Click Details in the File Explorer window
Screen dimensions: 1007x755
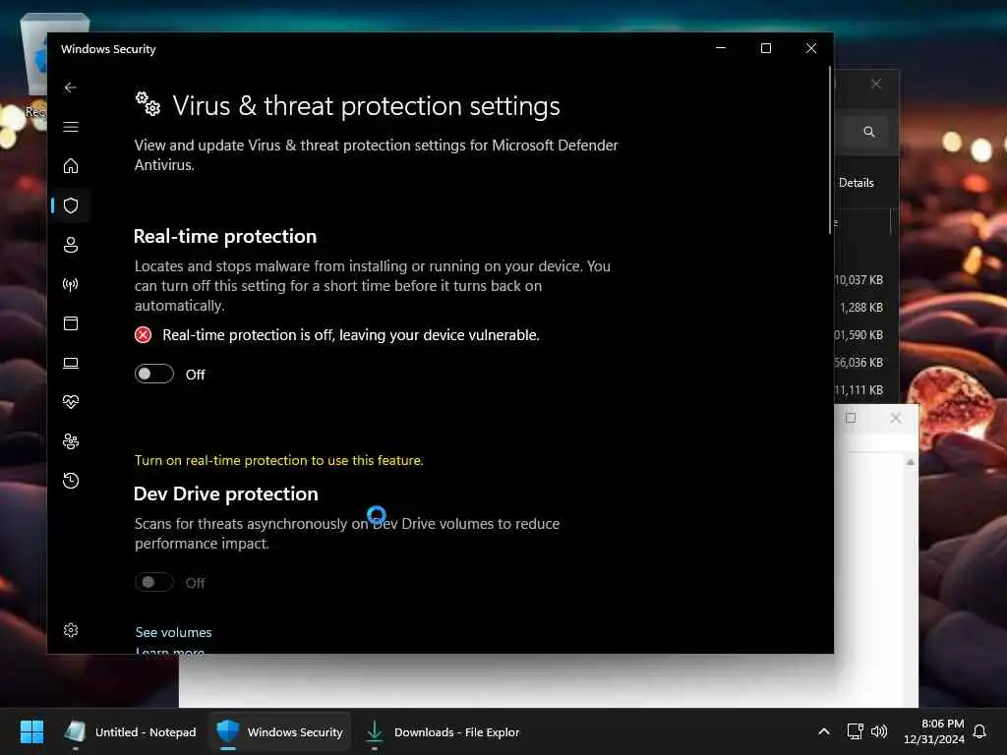point(857,183)
